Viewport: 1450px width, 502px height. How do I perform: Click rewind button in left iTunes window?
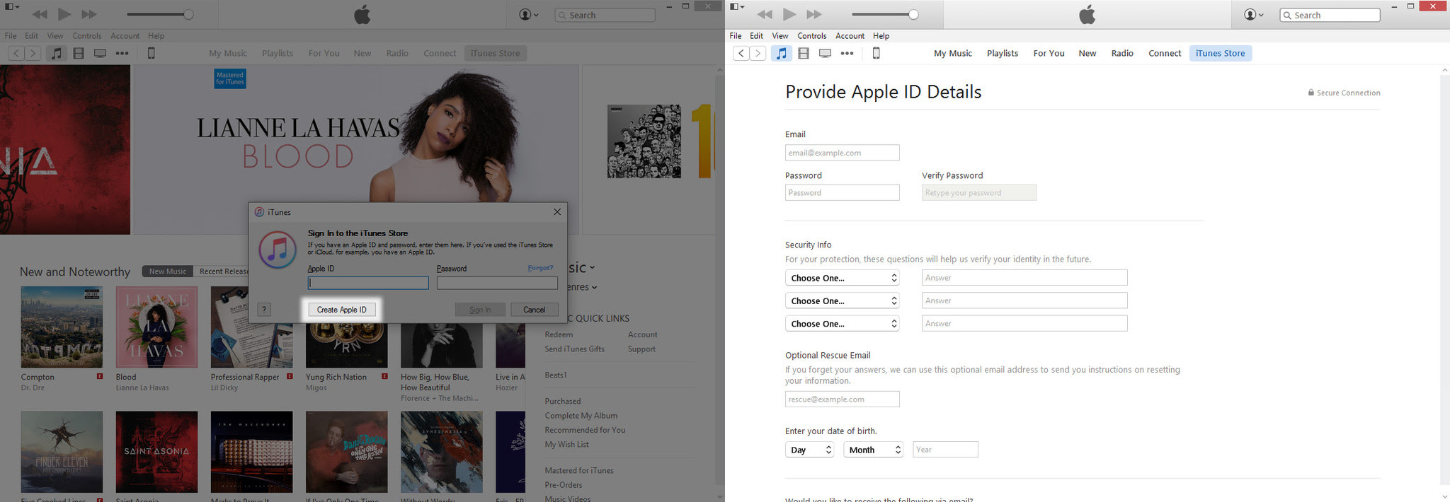[x=40, y=14]
